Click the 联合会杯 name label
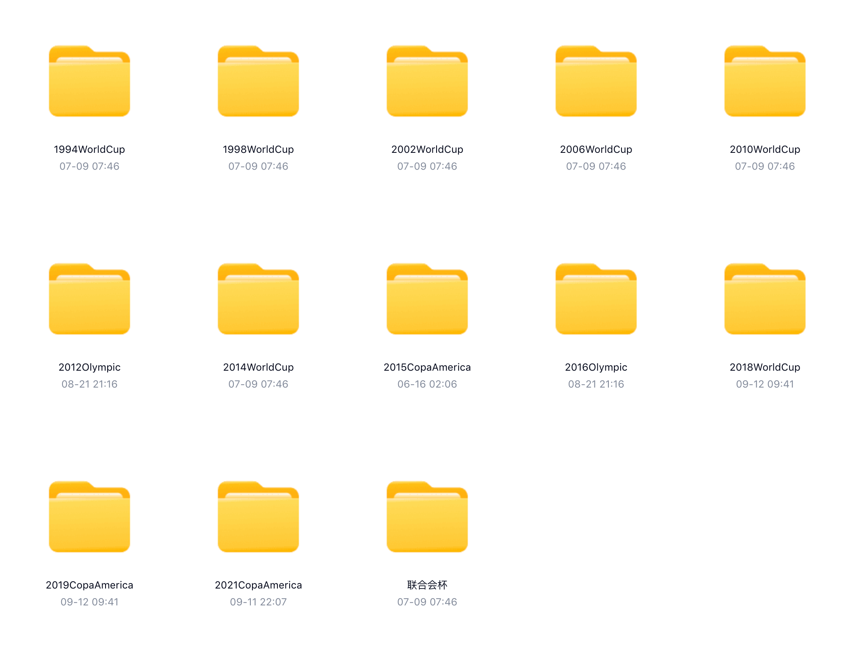The width and height of the screenshot is (852, 651). click(x=427, y=585)
